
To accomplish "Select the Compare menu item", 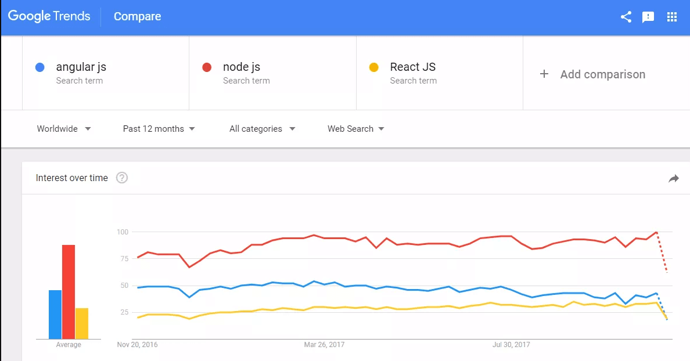I will pos(137,17).
